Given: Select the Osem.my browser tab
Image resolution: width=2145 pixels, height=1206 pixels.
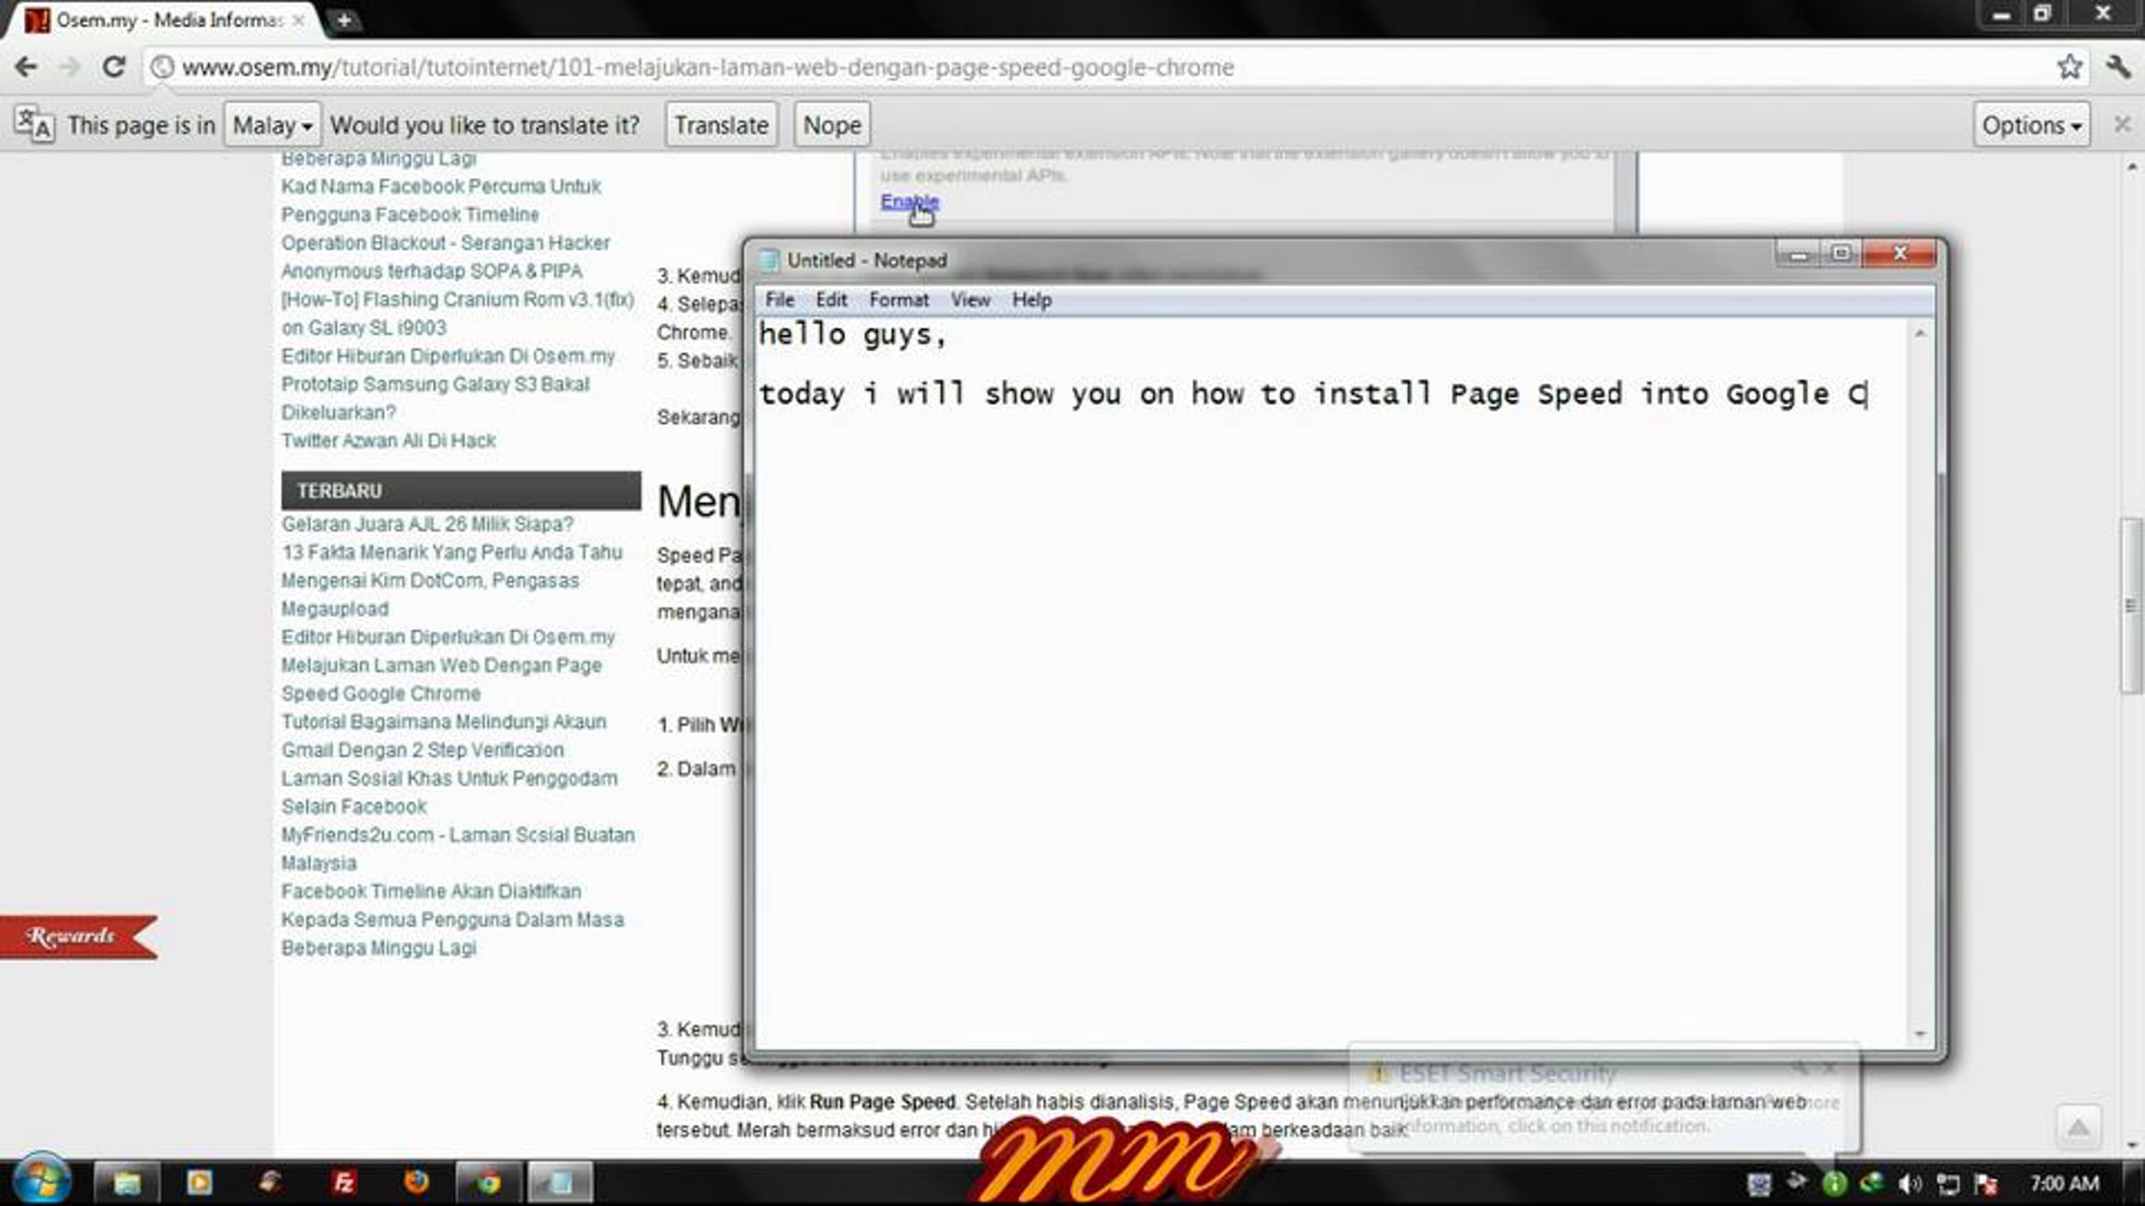Looking at the screenshot, I should (x=165, y=20).
